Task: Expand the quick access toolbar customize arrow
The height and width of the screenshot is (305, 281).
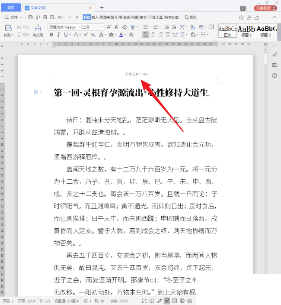Action: pos(77,17)
